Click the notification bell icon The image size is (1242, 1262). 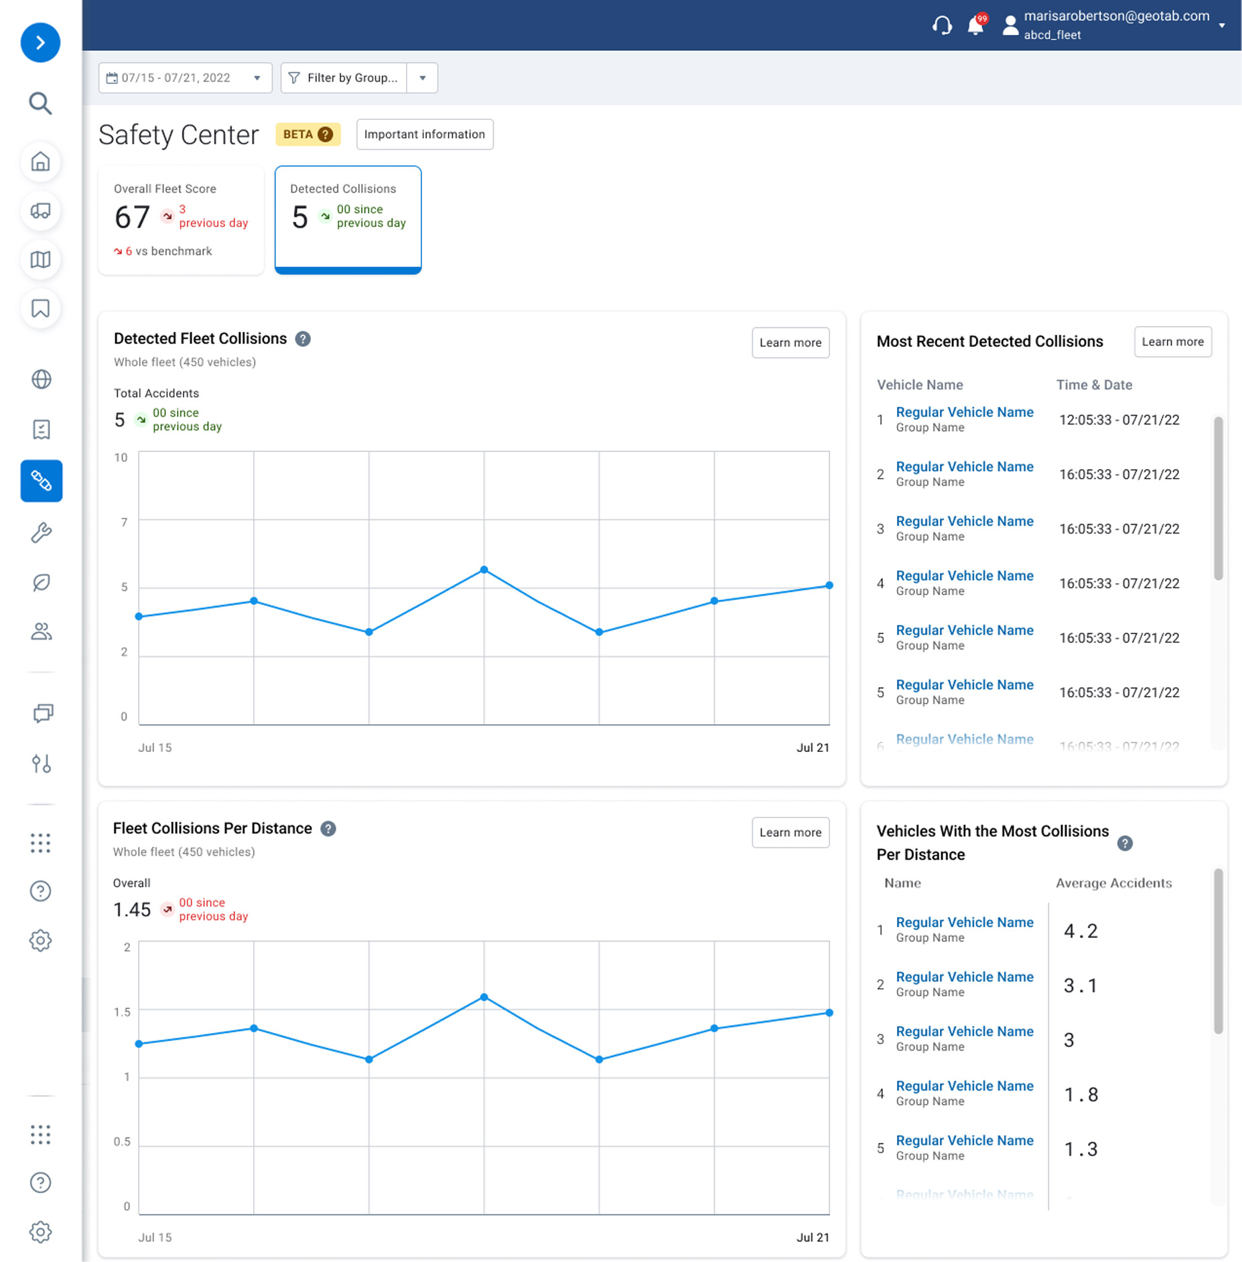coord(975,25)
